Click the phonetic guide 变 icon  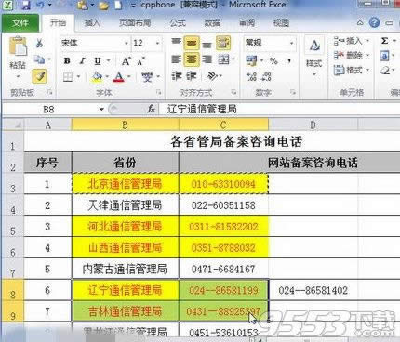[147, 76]
